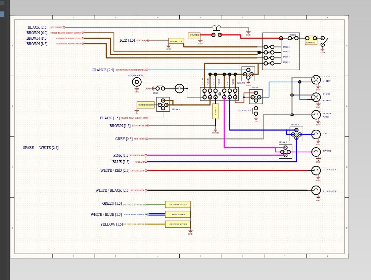This screenshot has width=371, height=280.
Task: Click the AUX 12V SOCKET symbol
Action: 137,82
